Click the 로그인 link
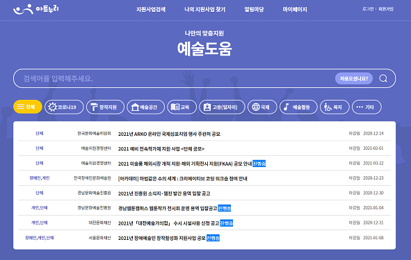This screenshot has width=411, height=260. (x=368, y=9)
